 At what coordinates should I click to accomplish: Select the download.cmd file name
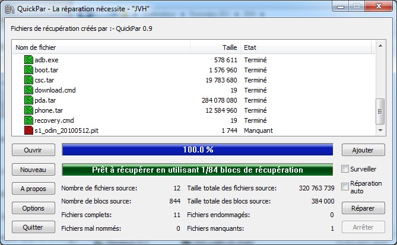tap(55, 90)
